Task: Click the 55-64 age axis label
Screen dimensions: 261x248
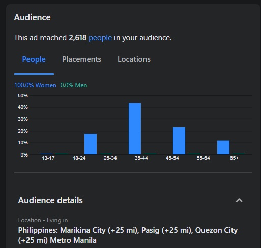Action: tap(203, 158)
